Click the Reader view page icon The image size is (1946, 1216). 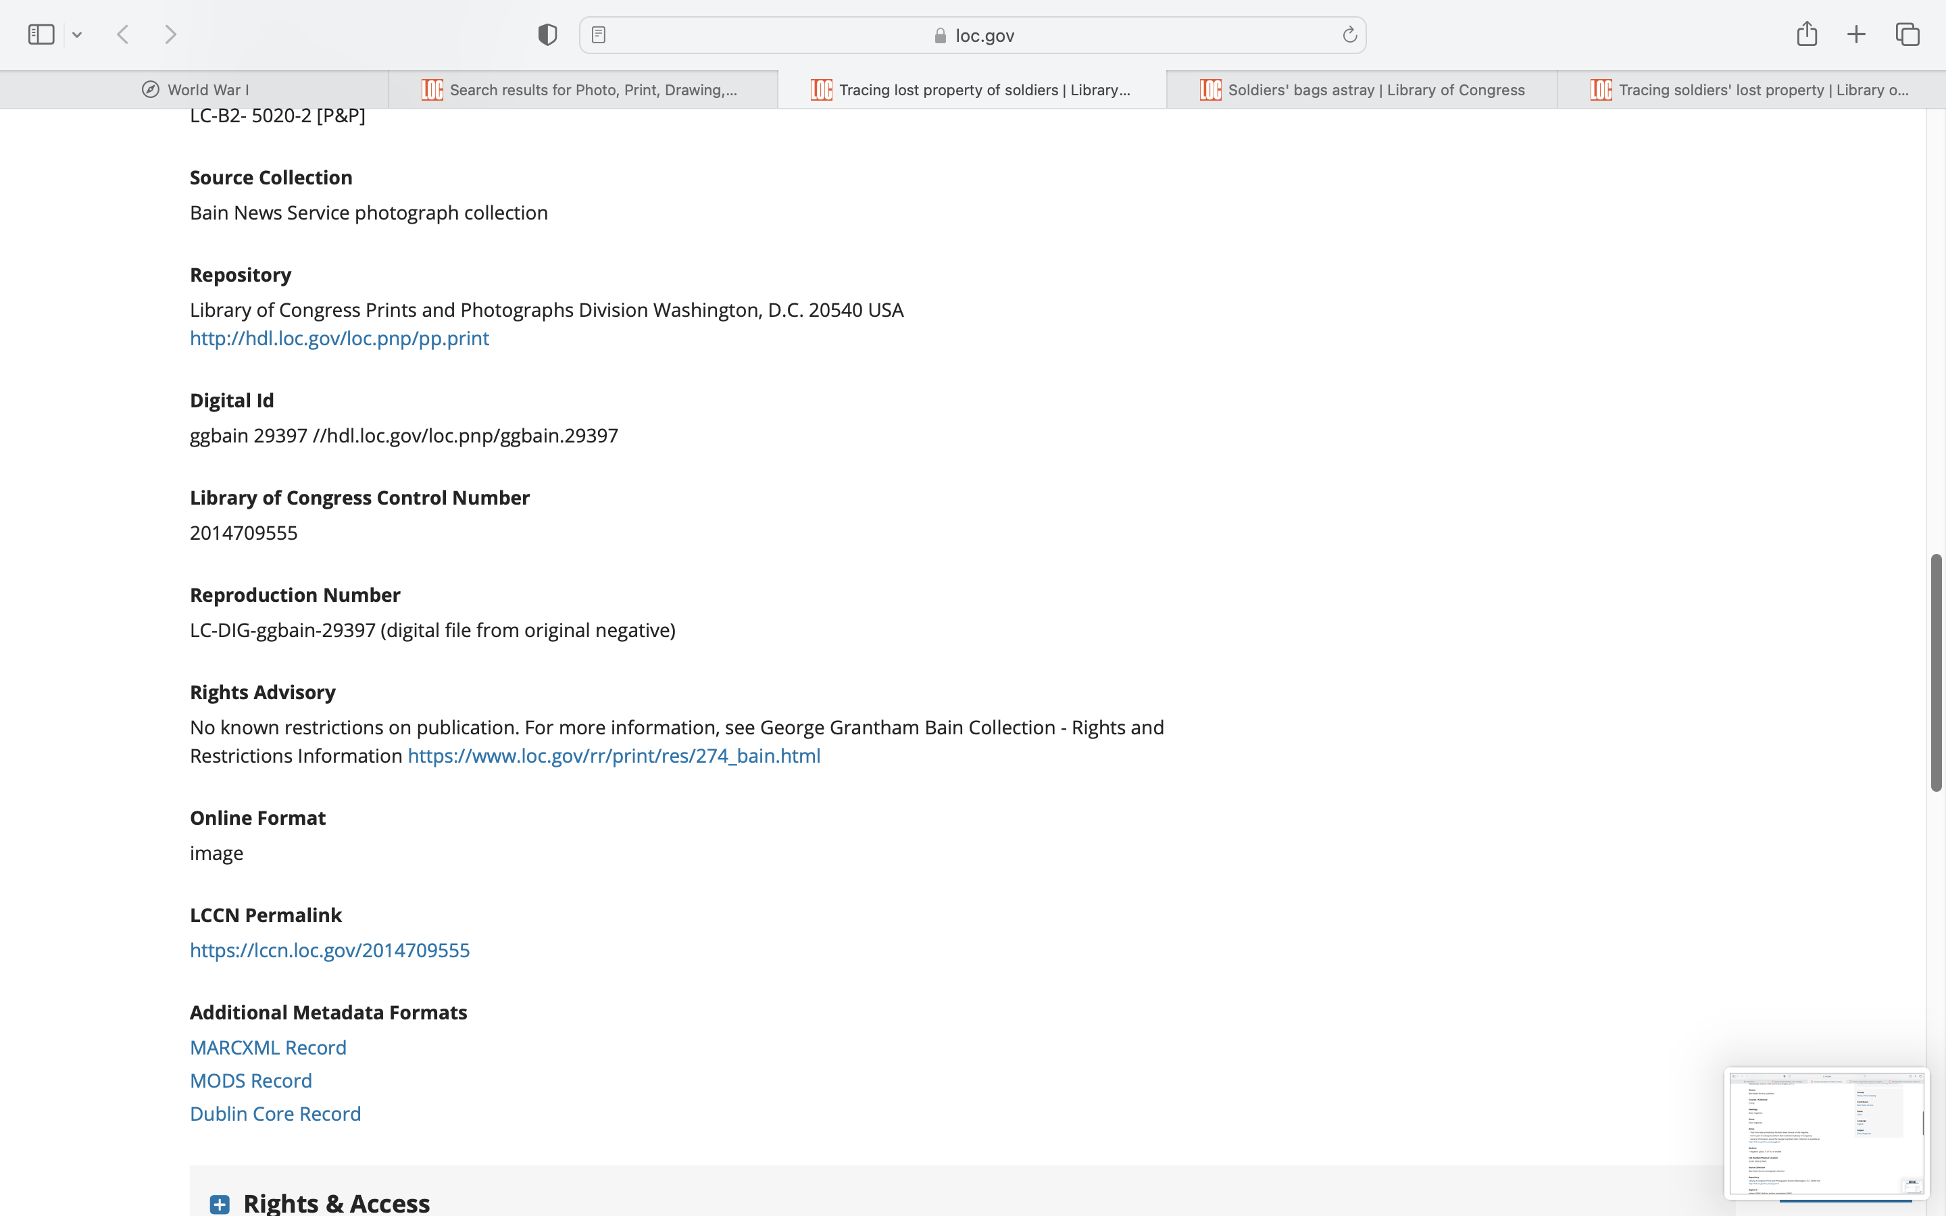(598, 34)
